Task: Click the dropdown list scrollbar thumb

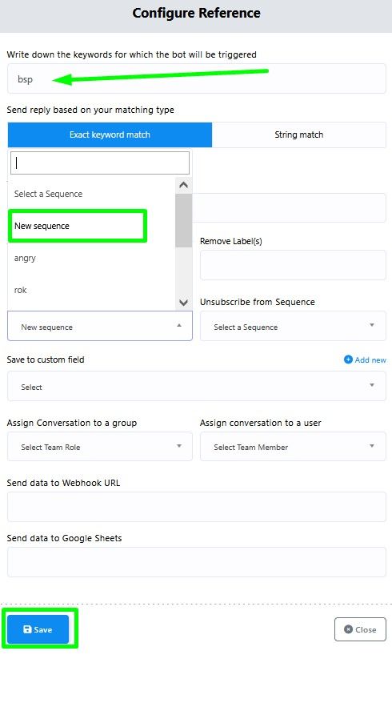Action: [x=184, y=220]
